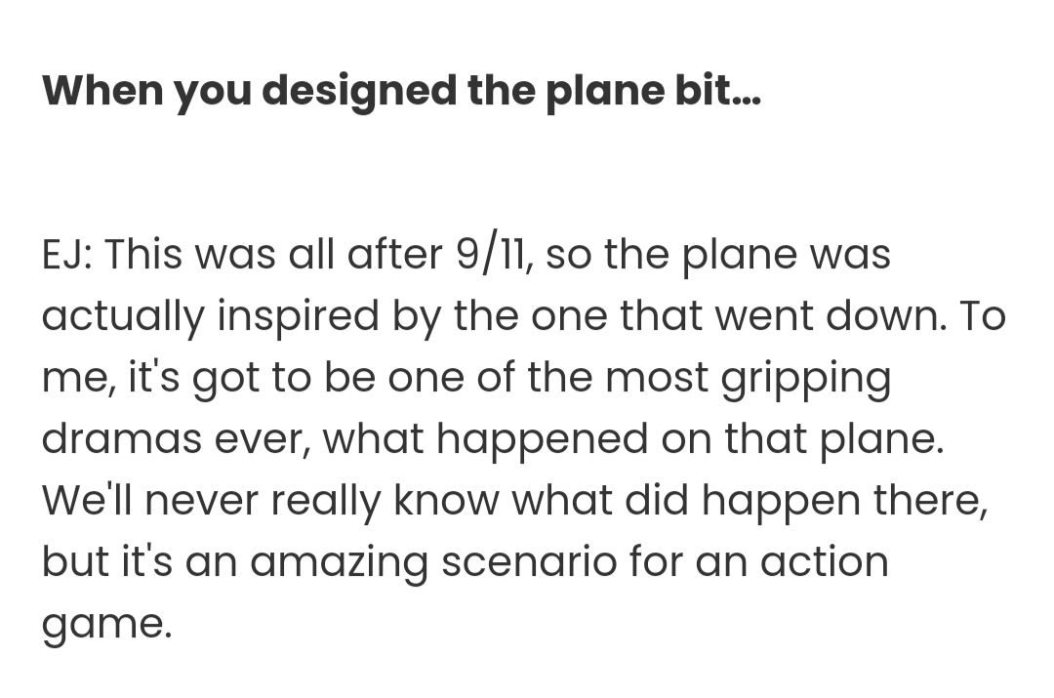Screen dimensions: 1054x698
Task: Click the word 'happened'
Action: [542, 441]
